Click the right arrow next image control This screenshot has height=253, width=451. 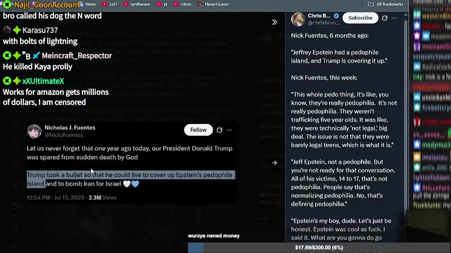[x=274, y=163]
